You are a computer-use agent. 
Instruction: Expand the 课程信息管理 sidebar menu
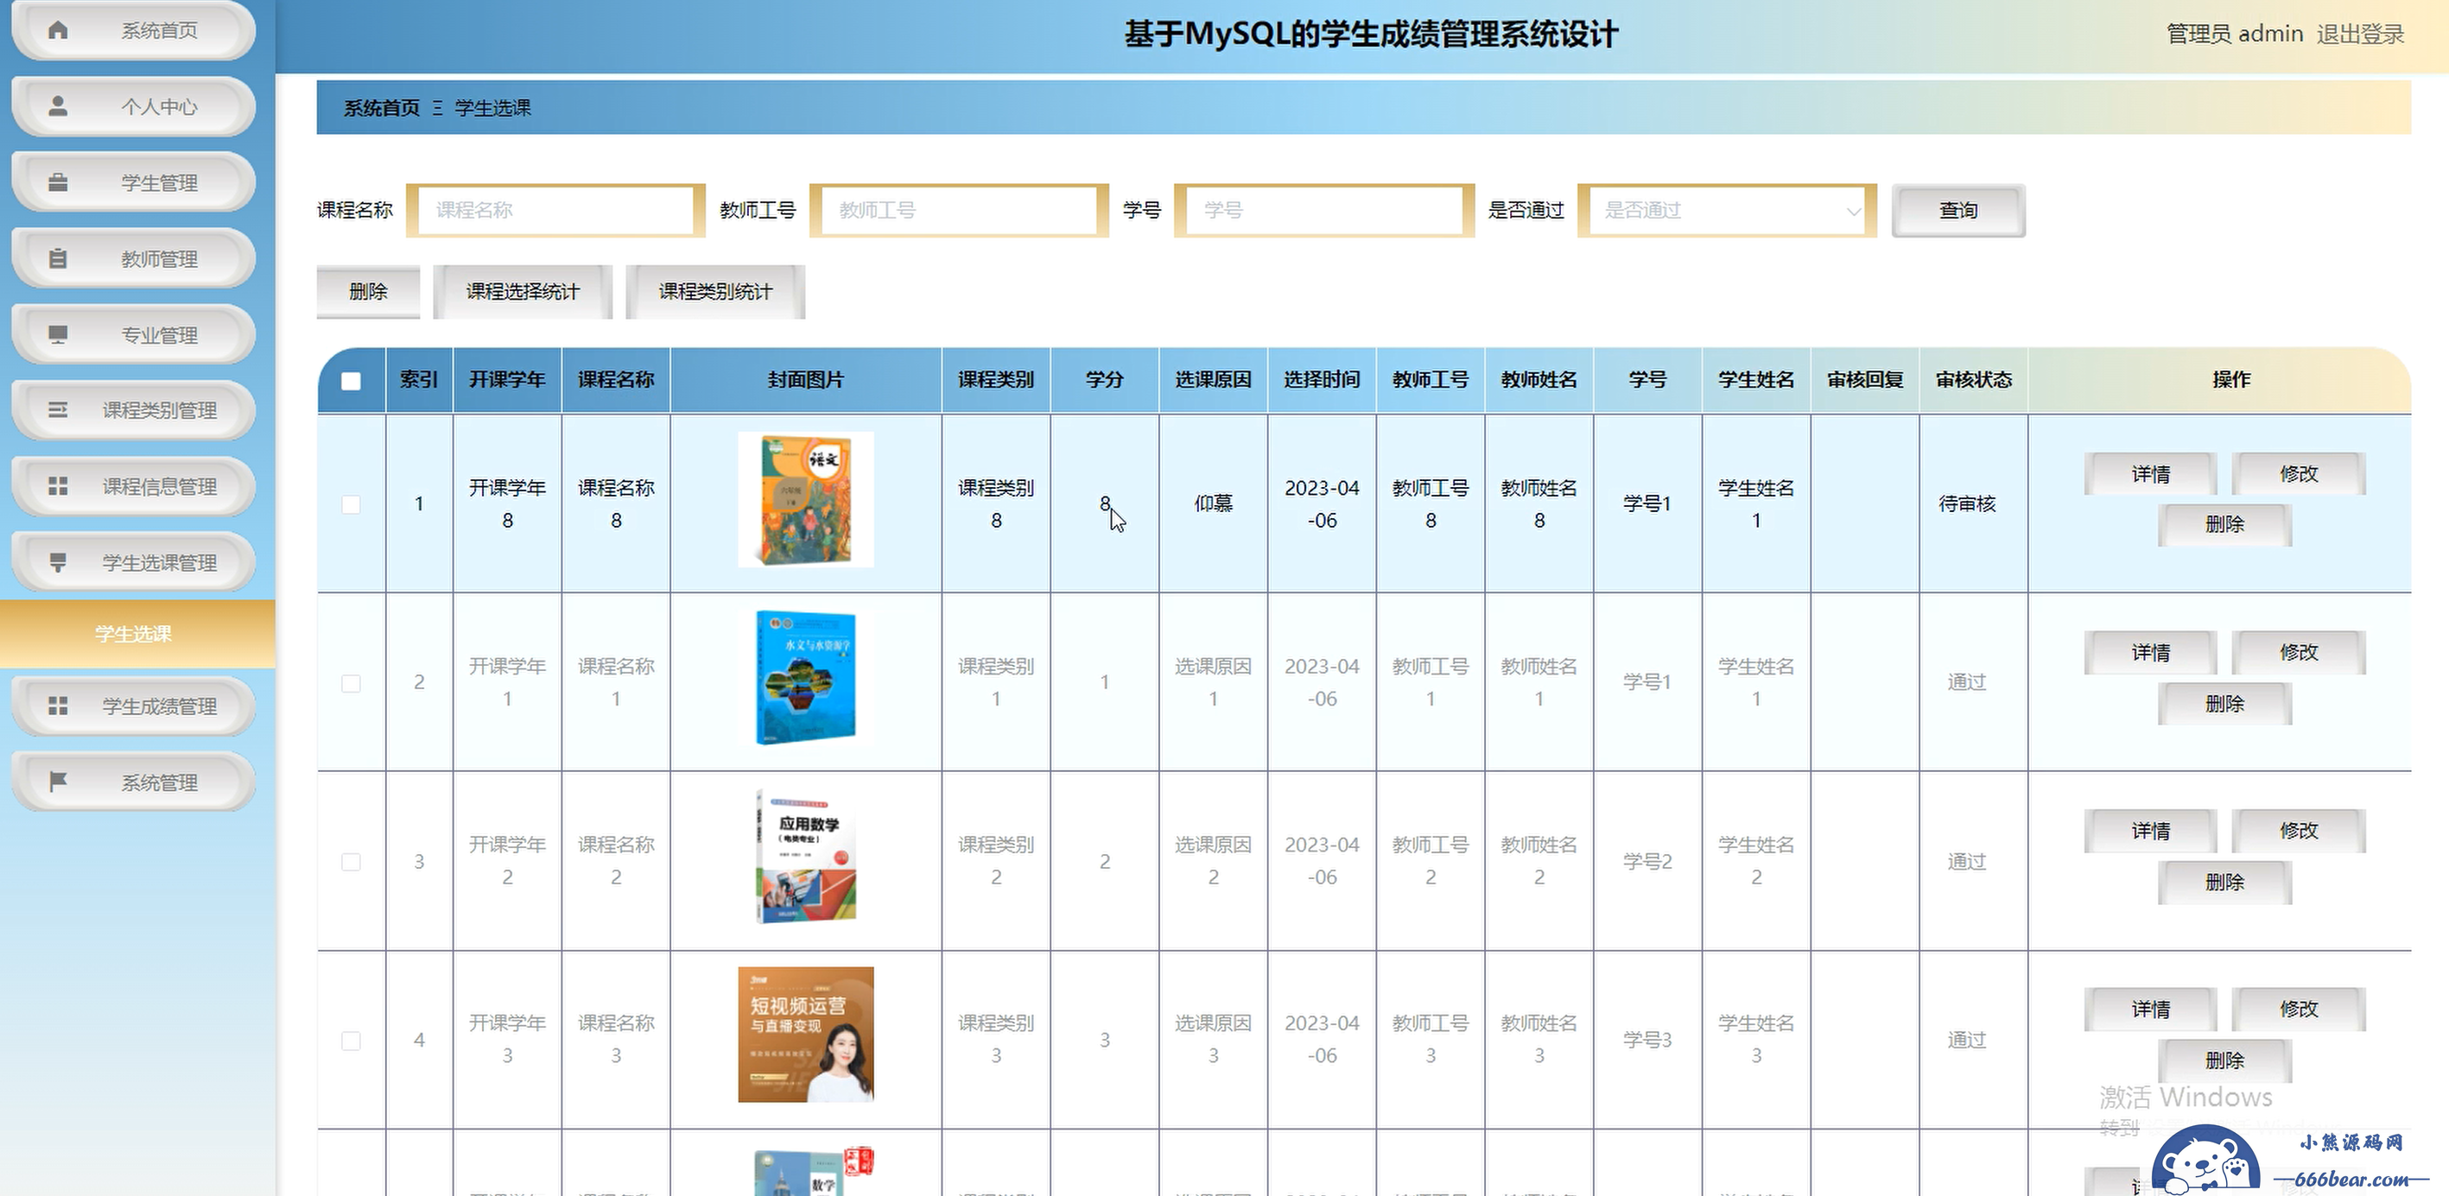point(133,486)
